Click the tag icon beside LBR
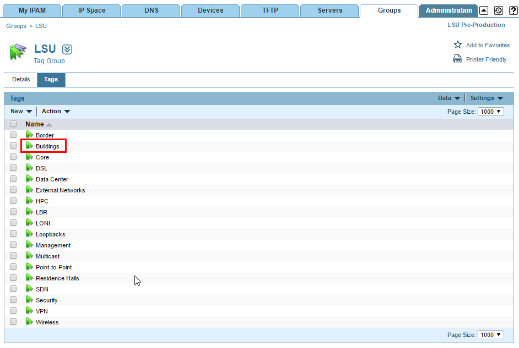 pyautogui.click(x=29, y=212)
